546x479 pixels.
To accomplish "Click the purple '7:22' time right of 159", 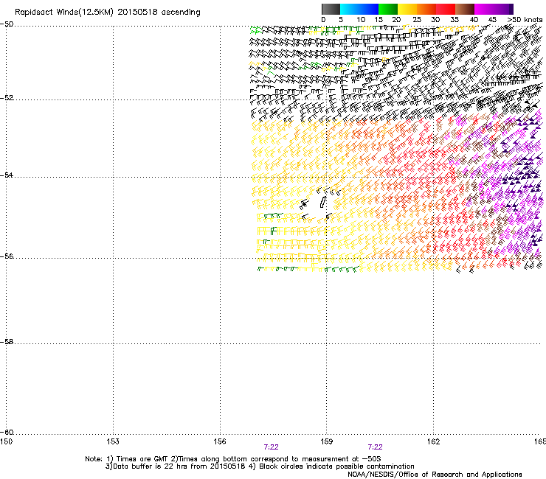I will [x=375, y=447].
